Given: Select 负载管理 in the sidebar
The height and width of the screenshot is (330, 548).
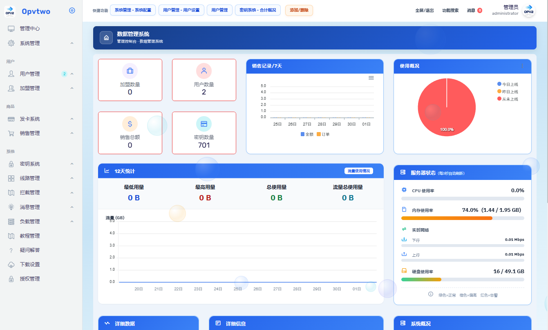Looking at the screenshot, I should point(41,222).
